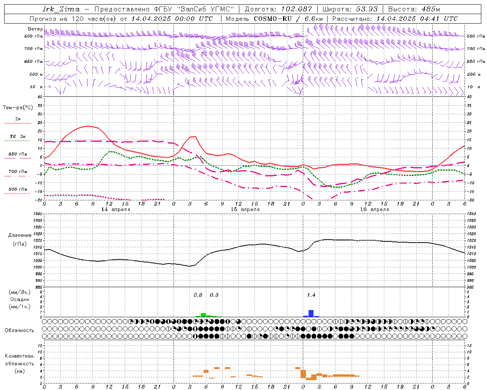Click the "Тем-ра(°C)" temperature panel label
Image resolution: width=487 pixels, height=390 pixels.
click(x=18, y=108)
